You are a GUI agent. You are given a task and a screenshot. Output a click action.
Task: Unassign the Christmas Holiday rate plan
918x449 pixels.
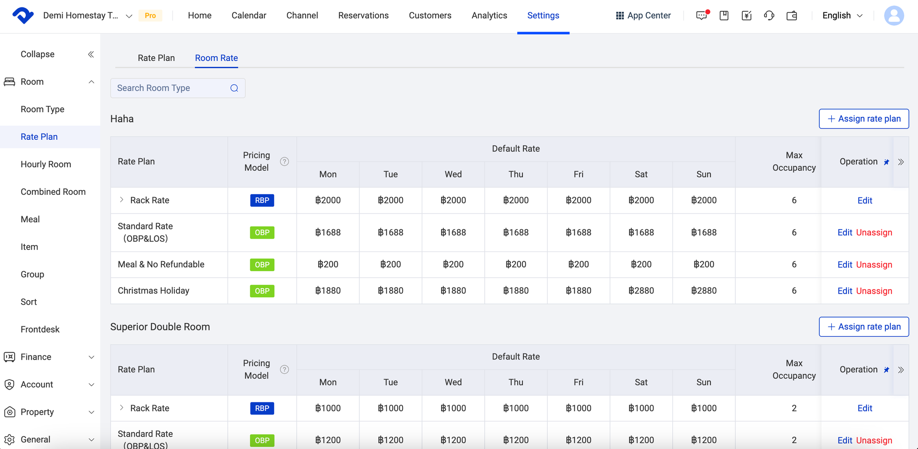coord(873,290)
